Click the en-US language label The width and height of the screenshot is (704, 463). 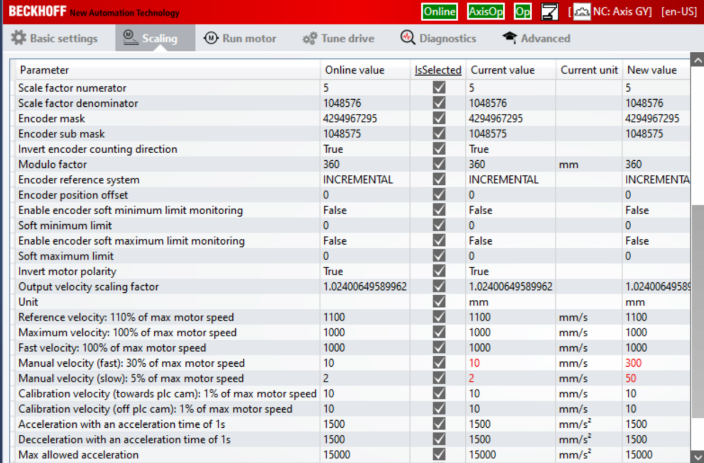pos(679,12)
